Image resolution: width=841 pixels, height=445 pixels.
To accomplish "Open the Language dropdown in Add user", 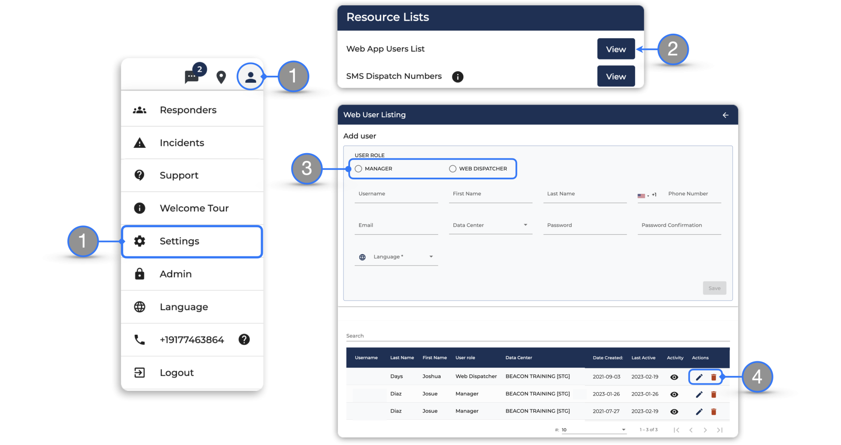I will tap(396, 257).
